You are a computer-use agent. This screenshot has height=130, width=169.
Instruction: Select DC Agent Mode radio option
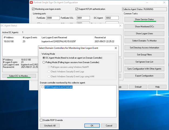[x=44, y=58]
